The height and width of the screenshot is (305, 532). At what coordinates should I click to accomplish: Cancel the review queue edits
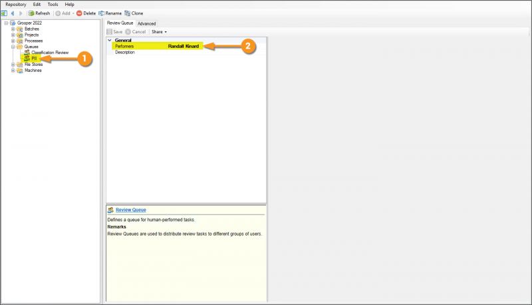(x=136, y=31)
